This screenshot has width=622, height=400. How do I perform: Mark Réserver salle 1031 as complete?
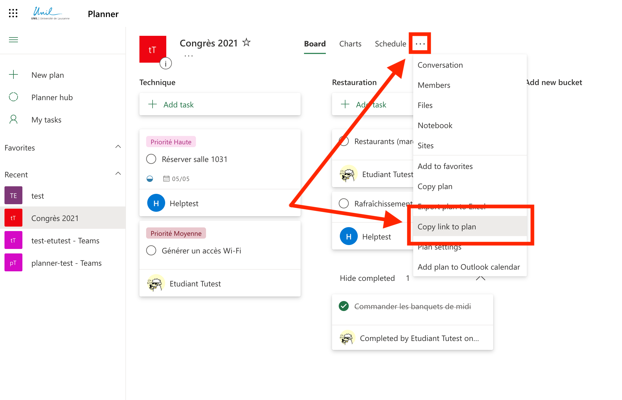[x=151, y=159]
